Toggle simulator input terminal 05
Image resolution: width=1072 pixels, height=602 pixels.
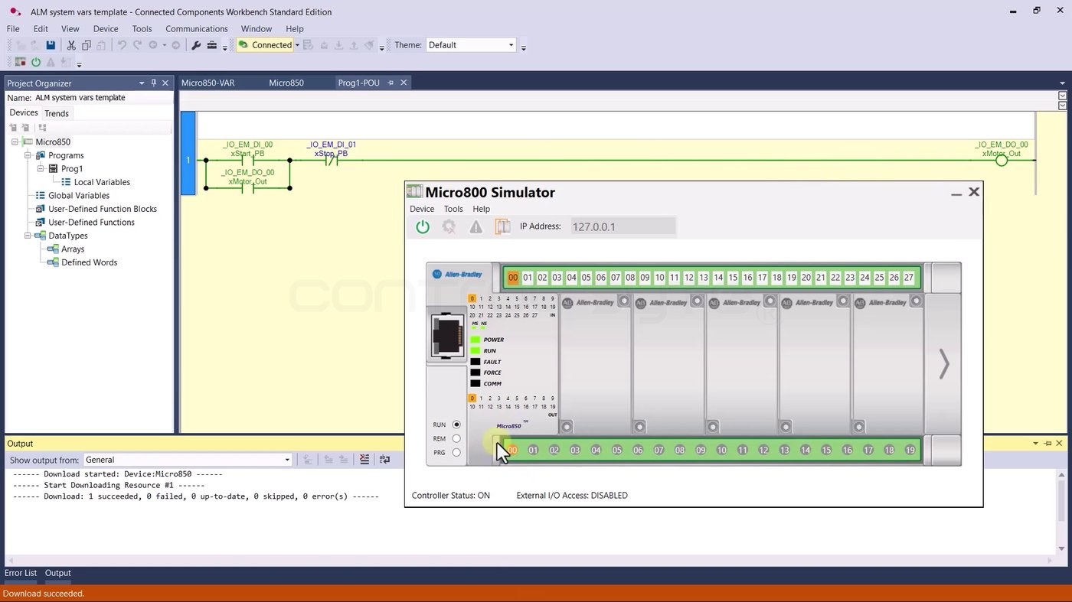click(586, 278)
